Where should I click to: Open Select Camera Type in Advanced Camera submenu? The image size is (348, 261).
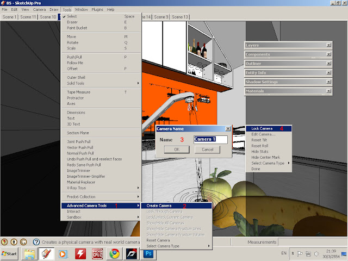click(177, 246)
